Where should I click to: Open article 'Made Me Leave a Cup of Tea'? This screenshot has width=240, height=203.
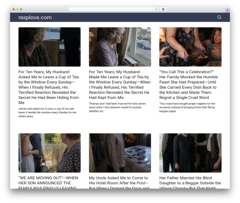tap(120, 84)
